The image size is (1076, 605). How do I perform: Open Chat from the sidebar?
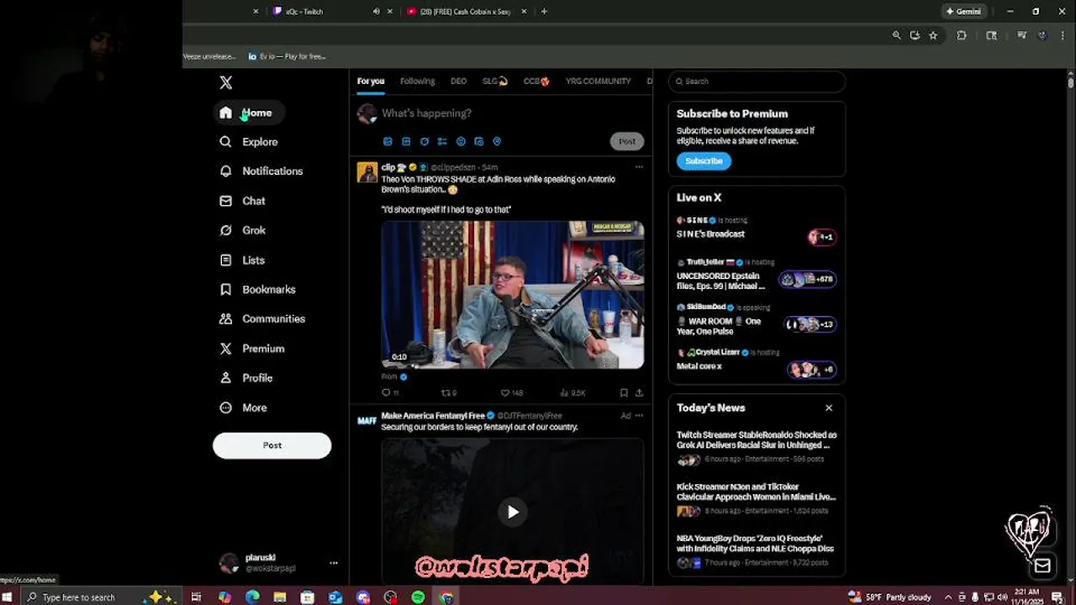click(242, 201)
